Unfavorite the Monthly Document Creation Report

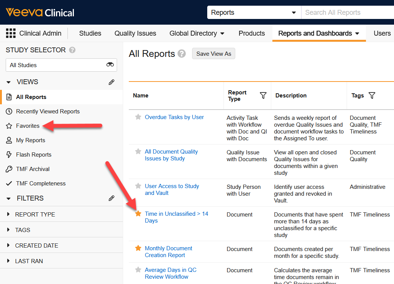point(138,248)
